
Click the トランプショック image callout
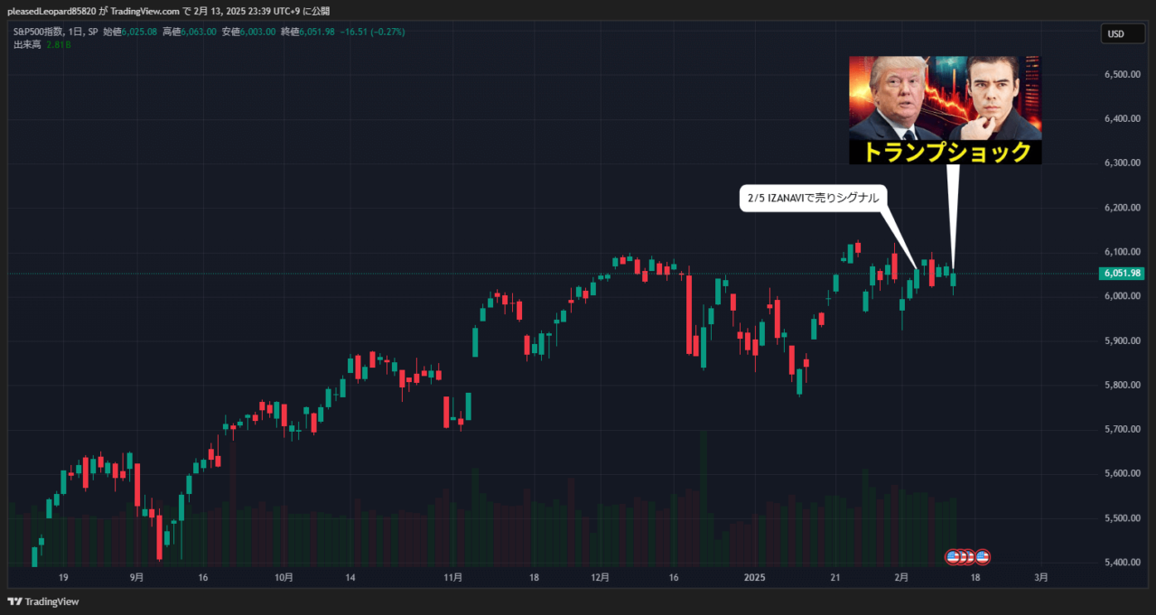pyautogui.click(x=945, y=110)
